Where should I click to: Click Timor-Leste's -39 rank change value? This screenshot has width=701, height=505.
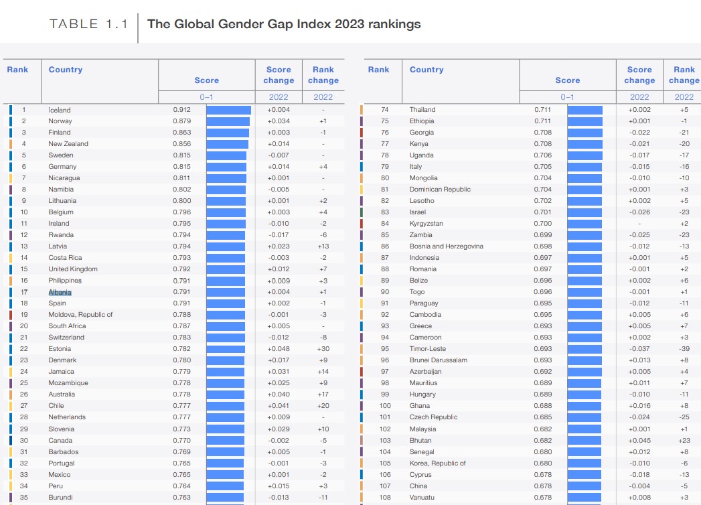684,349
